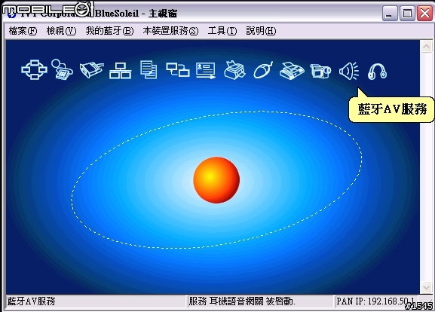The image size is (435, 312).
Task: Select the File Transfer documents icon
Action: (x=149, y=69)
